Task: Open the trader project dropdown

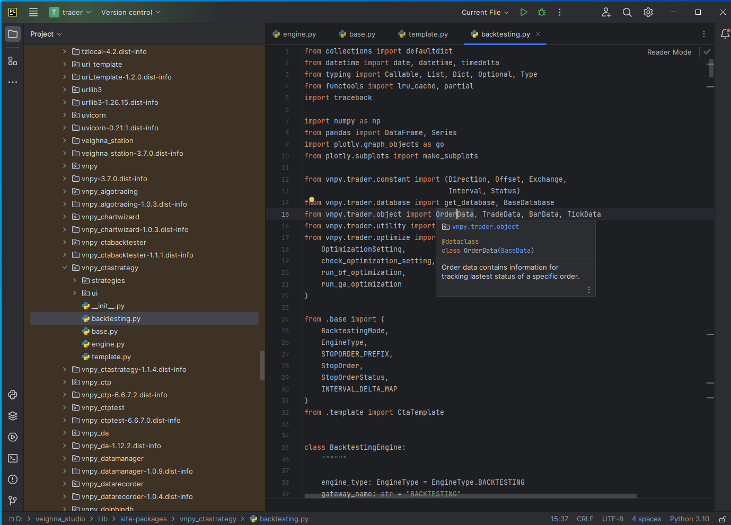Action: click(70, 12)
